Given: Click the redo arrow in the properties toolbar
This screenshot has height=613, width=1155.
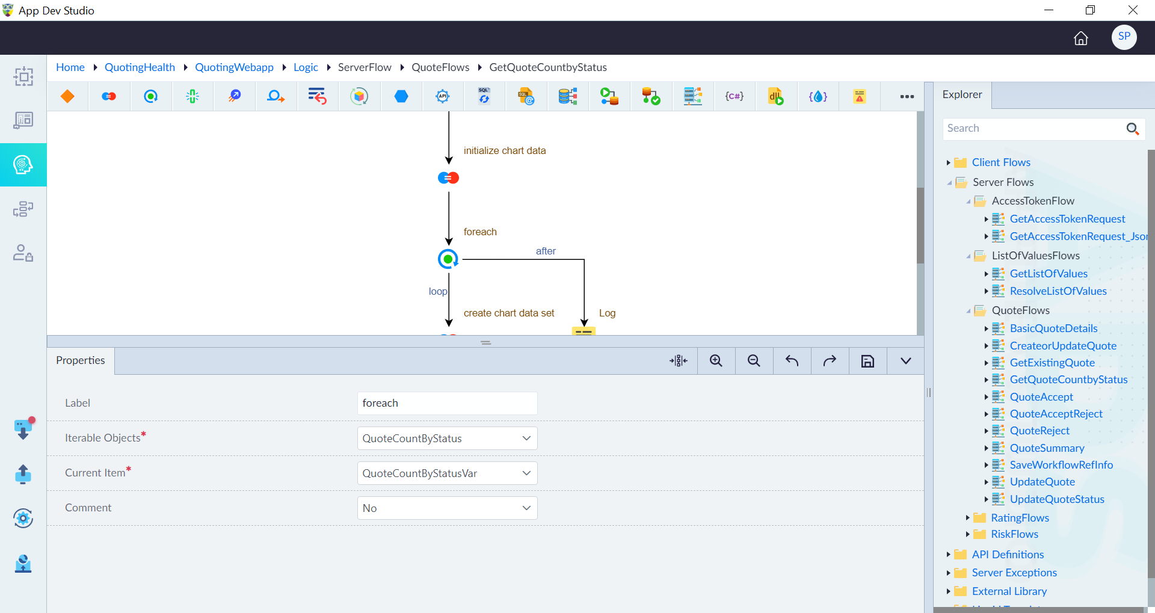Looking at the screenshot, I should (x=830, y=361).
